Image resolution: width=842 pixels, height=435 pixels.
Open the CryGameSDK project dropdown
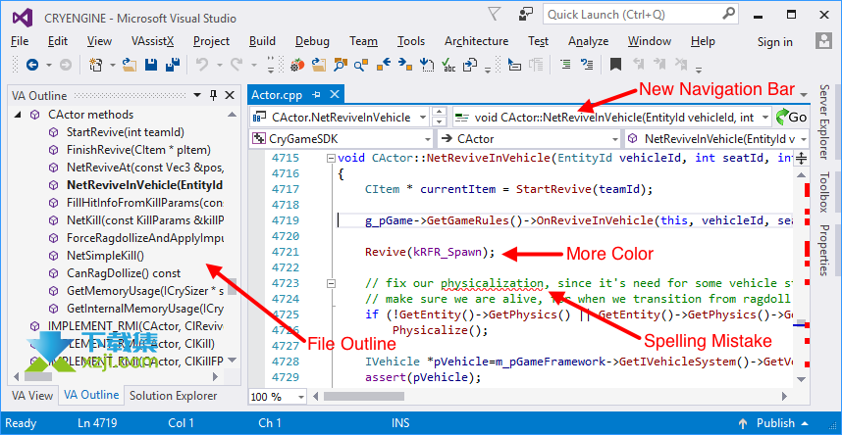(428, 139)
